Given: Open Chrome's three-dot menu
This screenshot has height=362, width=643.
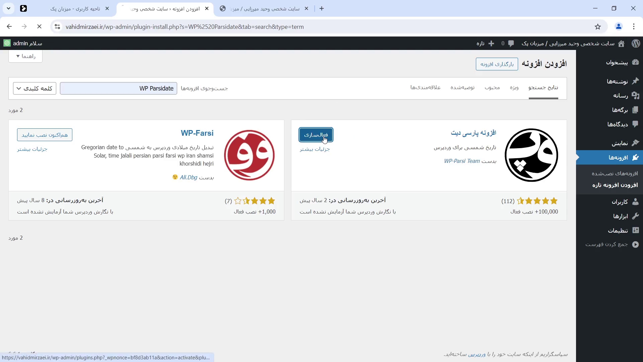Looking at the screenshot, I should (634, 26).
